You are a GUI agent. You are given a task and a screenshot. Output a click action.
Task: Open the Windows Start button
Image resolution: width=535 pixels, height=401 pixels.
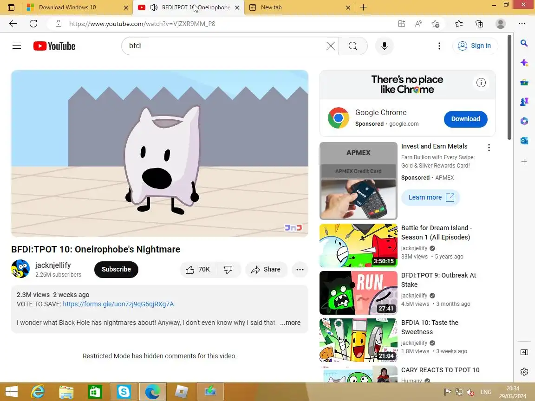12,392
